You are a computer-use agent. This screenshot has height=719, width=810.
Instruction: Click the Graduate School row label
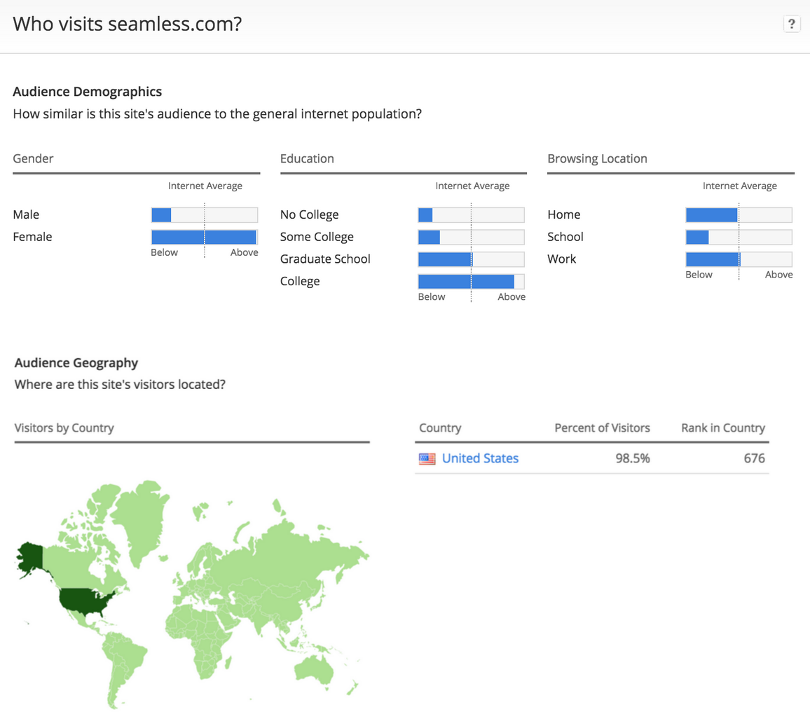click(x=325, y=259)
